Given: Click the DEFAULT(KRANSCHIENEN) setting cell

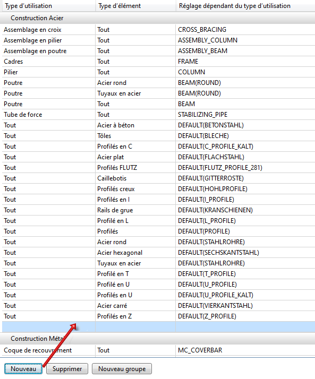Looking at the screenshot, I should (x=245, y=210).
